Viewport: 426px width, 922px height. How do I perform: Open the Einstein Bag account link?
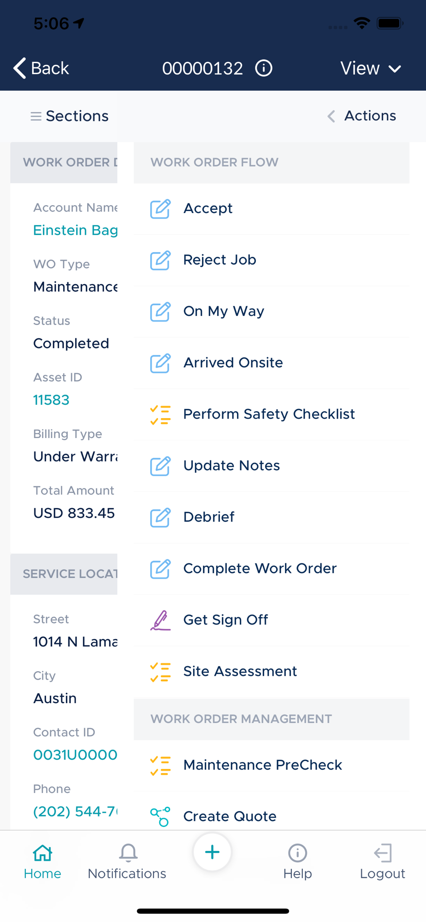(76, 230)
